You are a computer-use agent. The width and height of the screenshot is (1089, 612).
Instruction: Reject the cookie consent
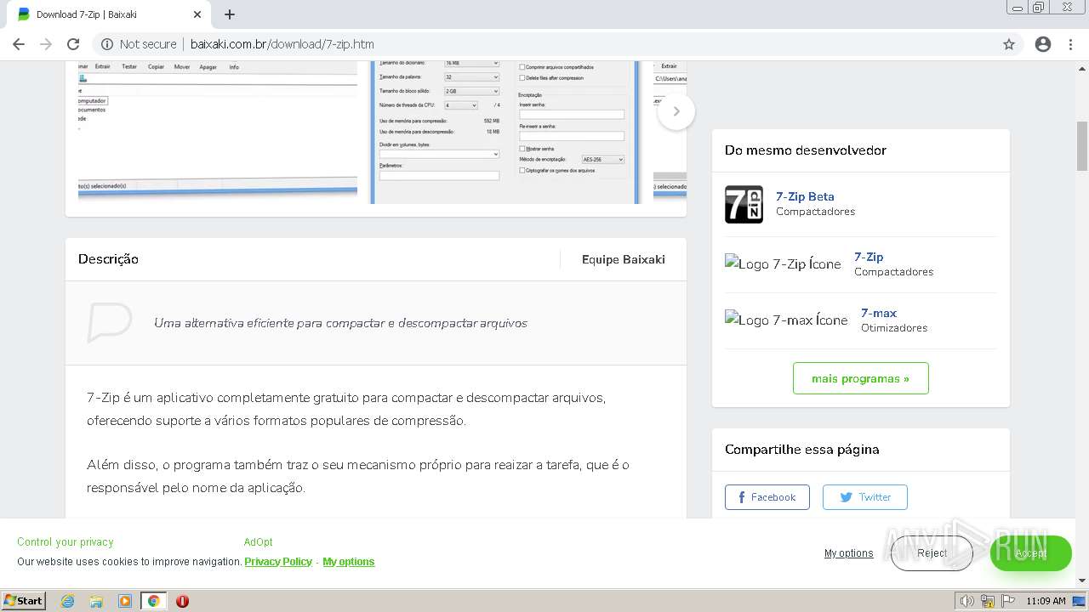[x=932, y=552]
